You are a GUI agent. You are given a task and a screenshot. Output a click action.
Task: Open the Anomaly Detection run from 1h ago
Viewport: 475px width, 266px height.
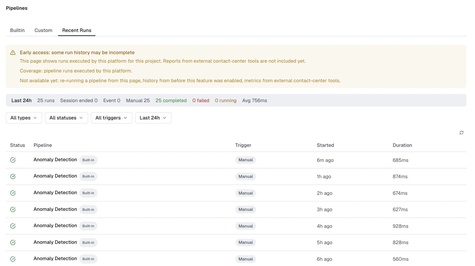point(236,177)
